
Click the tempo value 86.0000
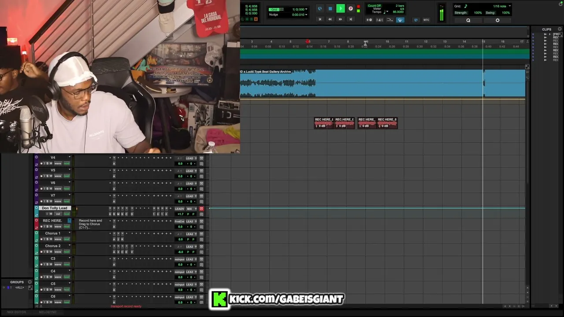397,12
